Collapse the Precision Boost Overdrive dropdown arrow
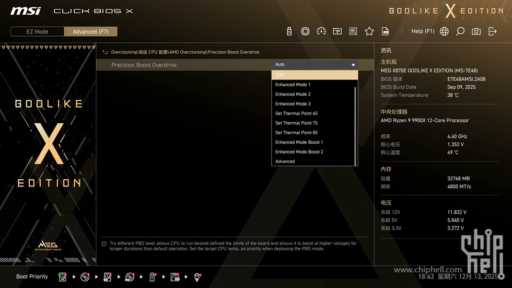Screen dimensions: 512x288 [353, 65]
